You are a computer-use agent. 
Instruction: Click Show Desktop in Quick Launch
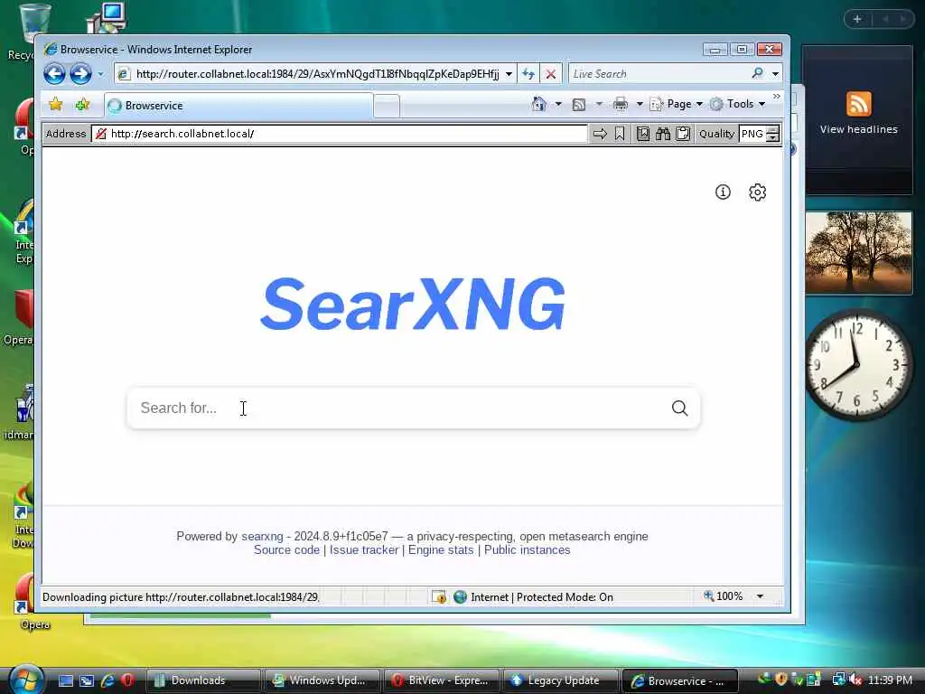pos(65,680)
